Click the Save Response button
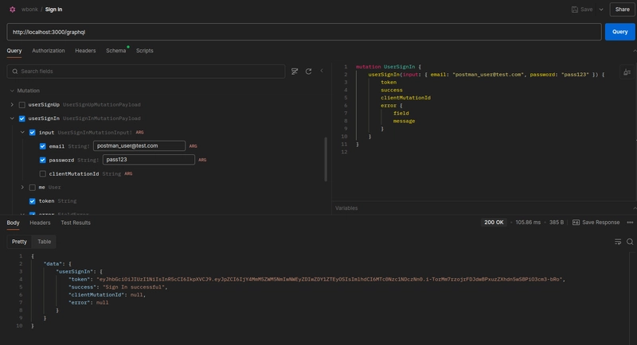 coord(596,222)
